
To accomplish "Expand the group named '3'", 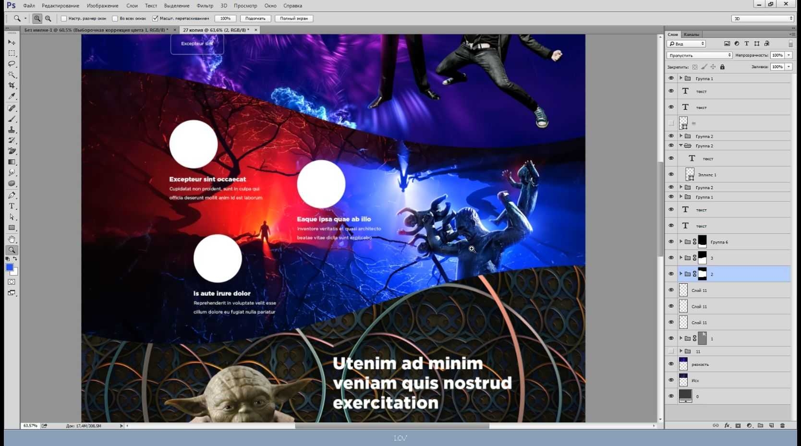I will (x=681, y=257).
